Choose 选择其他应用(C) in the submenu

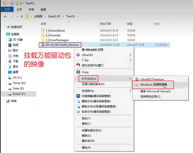(150, 96)
